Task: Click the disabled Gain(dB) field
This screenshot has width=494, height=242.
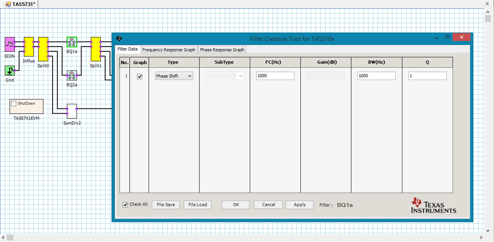Action: pos(325,76)
